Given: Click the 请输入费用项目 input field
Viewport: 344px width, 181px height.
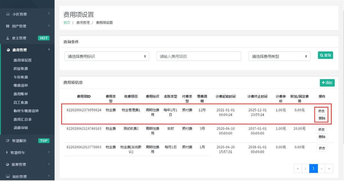Looking at the screenshot, I should click(199, 56).
